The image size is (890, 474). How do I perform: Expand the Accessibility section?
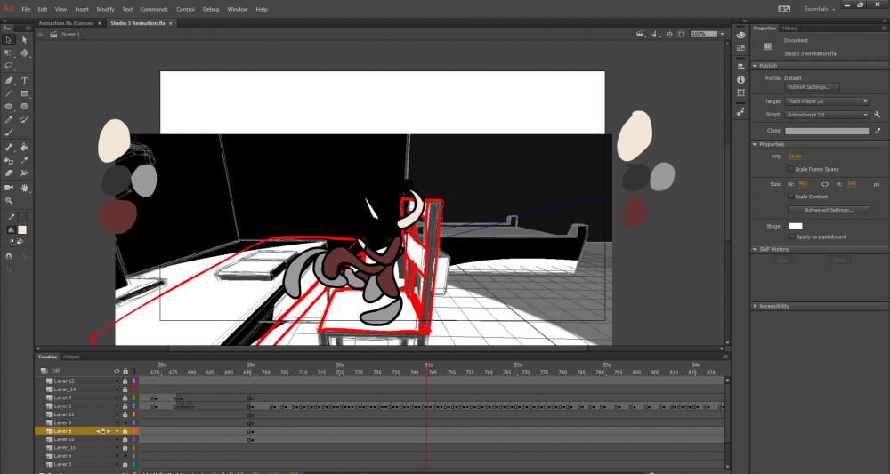755,306
